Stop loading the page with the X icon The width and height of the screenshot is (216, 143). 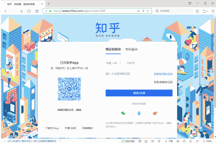click(x=21, y=11)
